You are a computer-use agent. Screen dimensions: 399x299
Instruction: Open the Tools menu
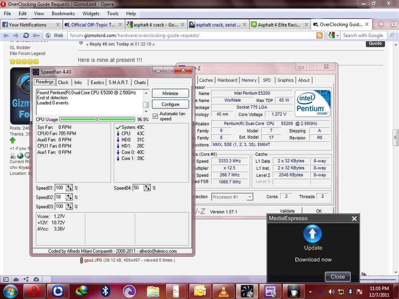pyautogui.click(x=113, y=14)
